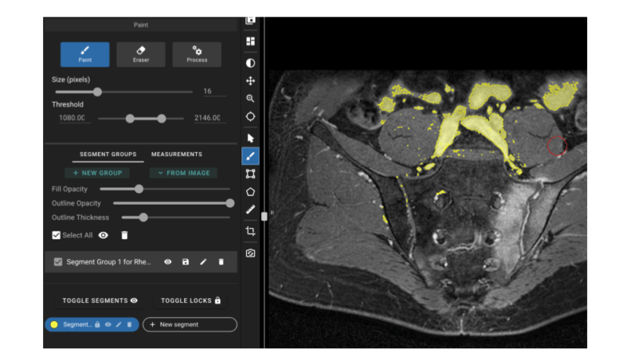
Task: Pick the crop tool in toolbar
Action: click(250, 231)
